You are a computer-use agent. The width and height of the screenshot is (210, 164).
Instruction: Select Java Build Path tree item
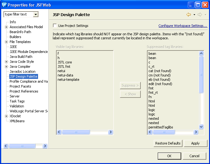(x=21, y=57)
